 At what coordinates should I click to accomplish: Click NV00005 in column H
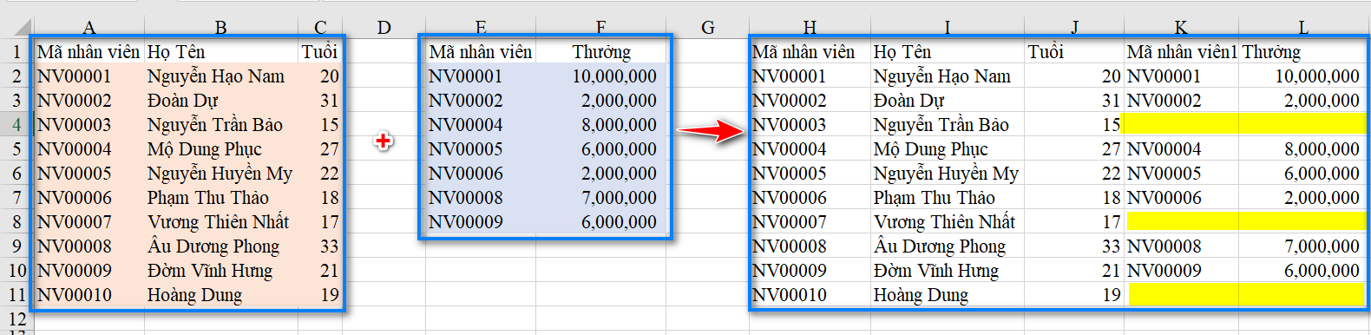tap(789, 174)
